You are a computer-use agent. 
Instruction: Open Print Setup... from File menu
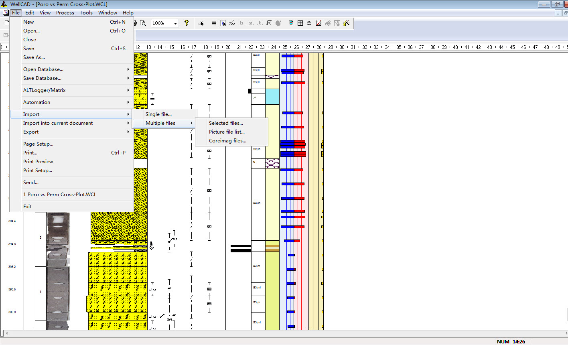pyautogui.click(x=72, y=170)
